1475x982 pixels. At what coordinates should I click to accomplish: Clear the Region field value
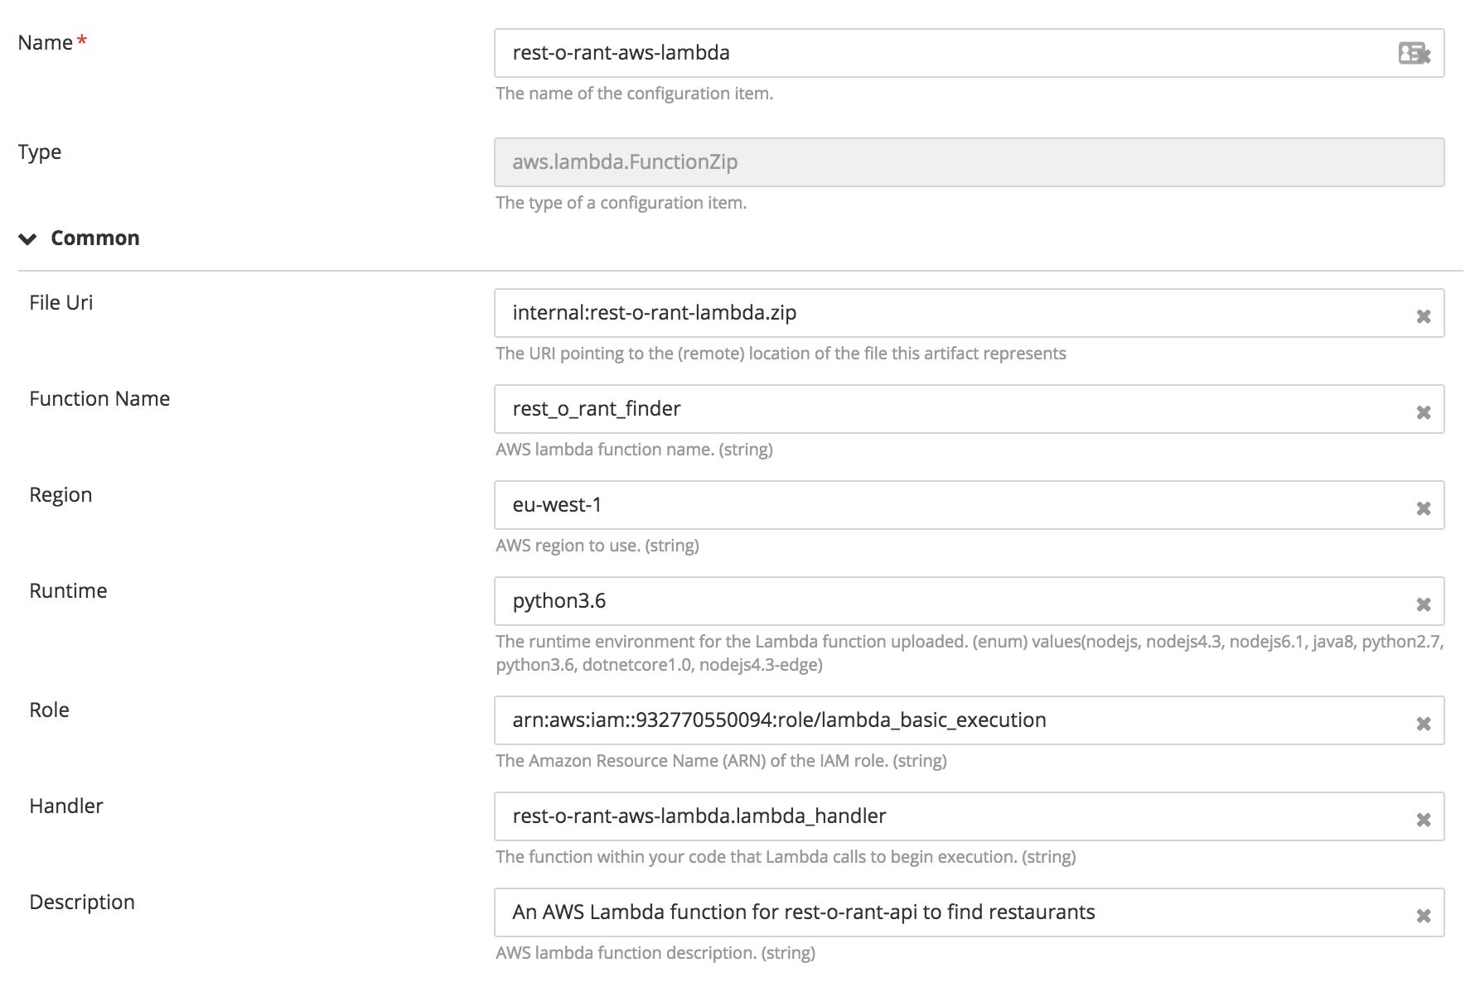1423,508
